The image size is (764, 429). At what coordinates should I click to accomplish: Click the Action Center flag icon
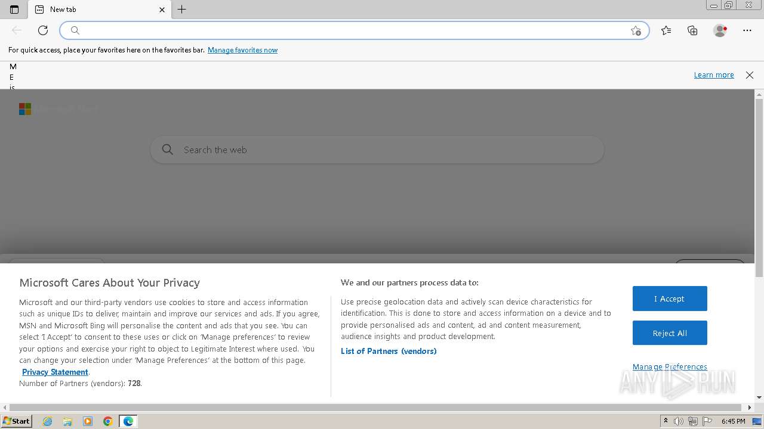coord(707,421)
